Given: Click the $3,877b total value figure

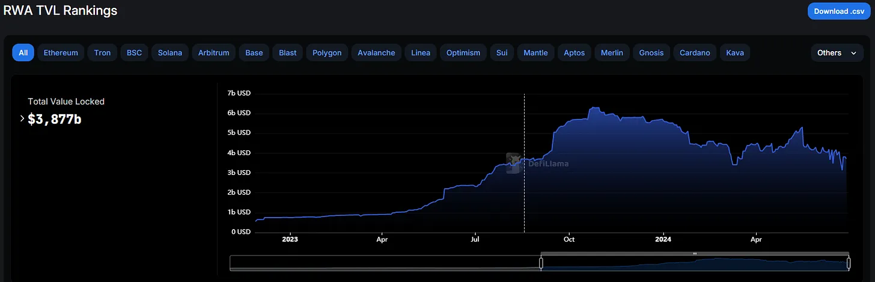Looking at the screenshot, I should tap(55, 119).
